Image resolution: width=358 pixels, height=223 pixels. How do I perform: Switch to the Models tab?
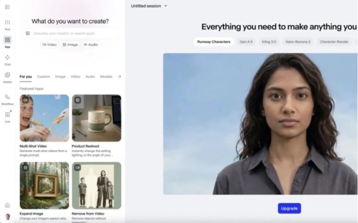pyautogui.click(x=106, y=77)
